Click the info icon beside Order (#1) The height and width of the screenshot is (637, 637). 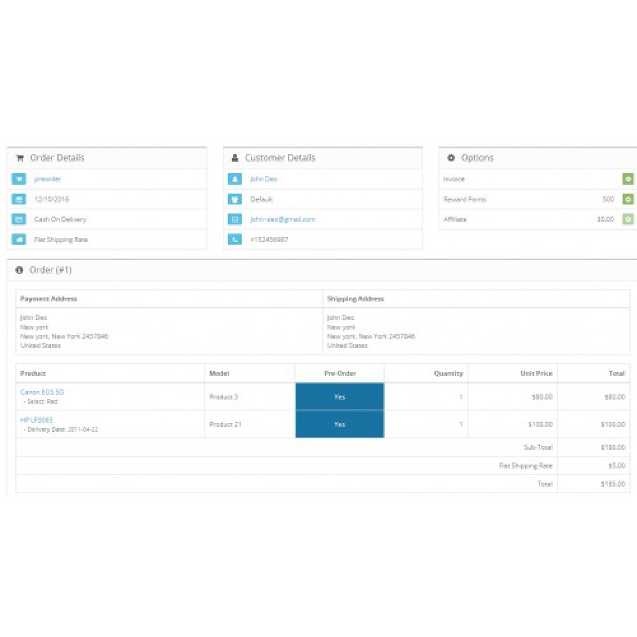tap(19, 269)
